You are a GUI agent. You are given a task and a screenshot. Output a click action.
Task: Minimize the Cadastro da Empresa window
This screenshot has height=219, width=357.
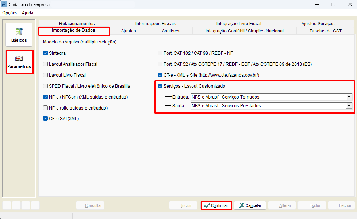[317, 4]
